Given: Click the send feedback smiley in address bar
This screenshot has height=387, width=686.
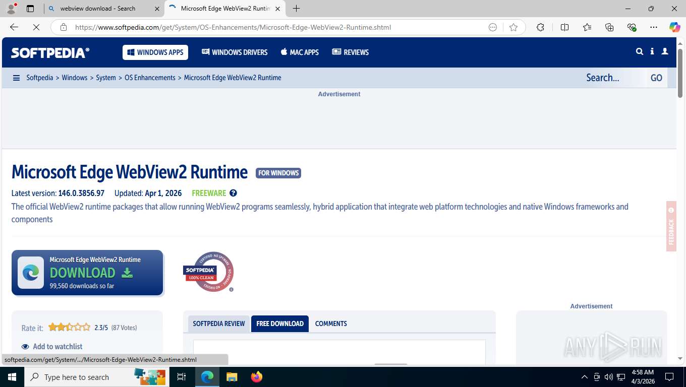Looking at the screenshot, I should pos(493,27).
